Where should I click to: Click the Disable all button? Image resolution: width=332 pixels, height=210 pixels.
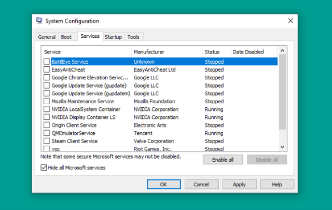point(267,160)
